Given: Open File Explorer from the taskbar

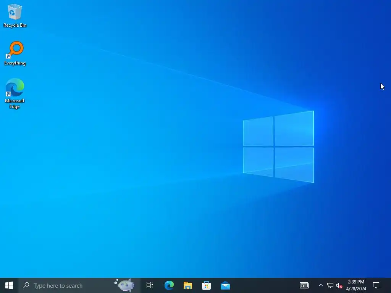Looking at the screenshot, I should 188,285.
